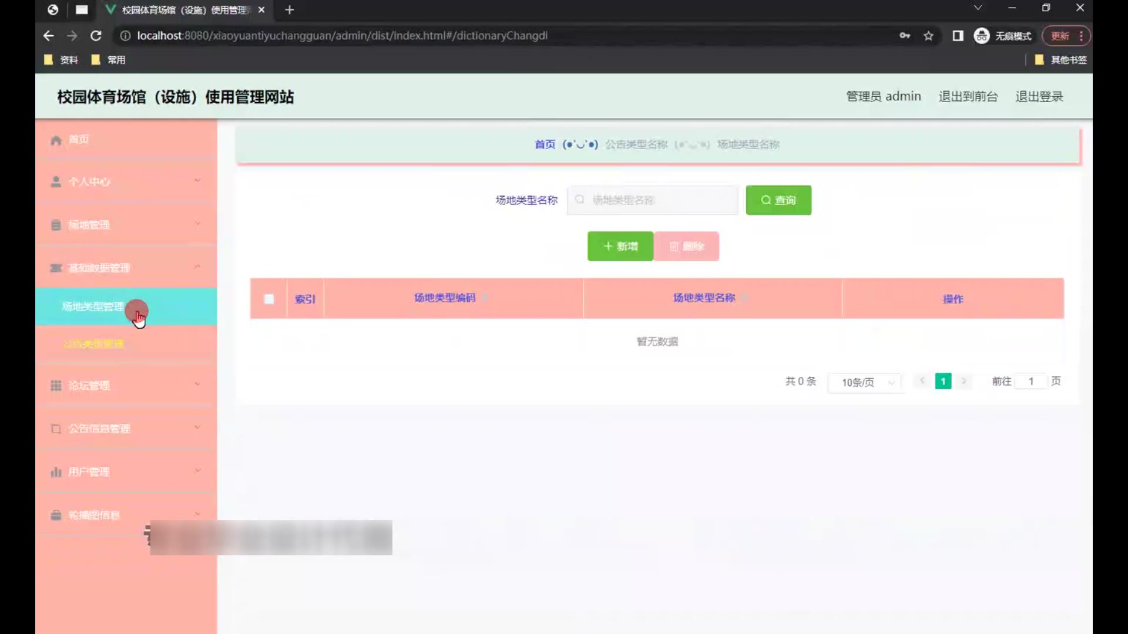Screen dimensions: 1128x634
Task: Open the browser side panel icon
Action: pyautogui.click(x=958, y=36)
